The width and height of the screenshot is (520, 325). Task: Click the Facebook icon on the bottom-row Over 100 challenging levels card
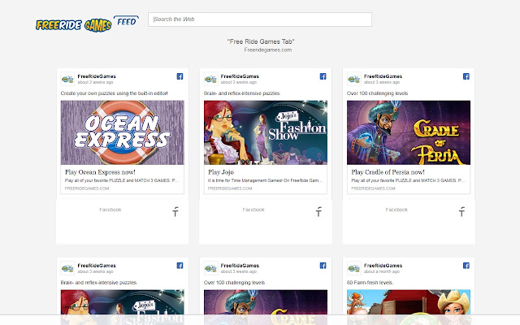coord(323,266)
